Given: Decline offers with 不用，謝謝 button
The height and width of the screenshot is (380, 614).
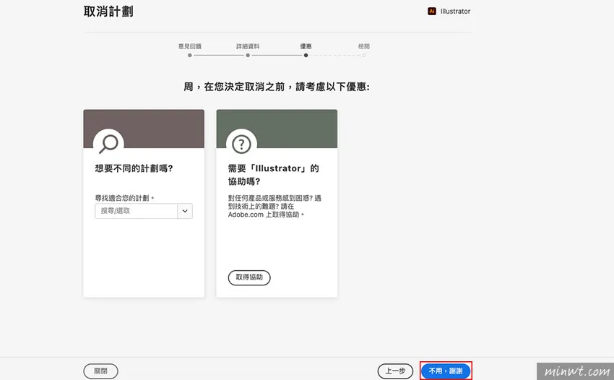Looking at the screenshot, I should (446, 371).
